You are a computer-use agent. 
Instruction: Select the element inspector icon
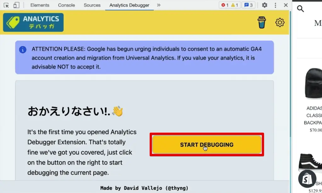6,5
